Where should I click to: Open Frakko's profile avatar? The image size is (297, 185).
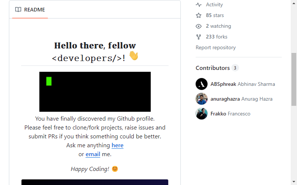pyautogui.click(x=202, y=114)
